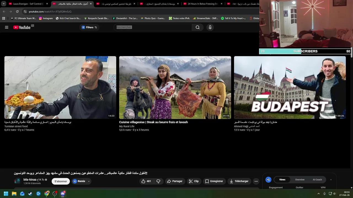Expand the Remix dropdown chevron

point(89,181)
